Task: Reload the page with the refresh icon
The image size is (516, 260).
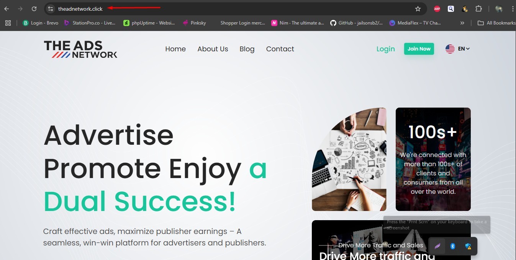Action: click(34, 9)
